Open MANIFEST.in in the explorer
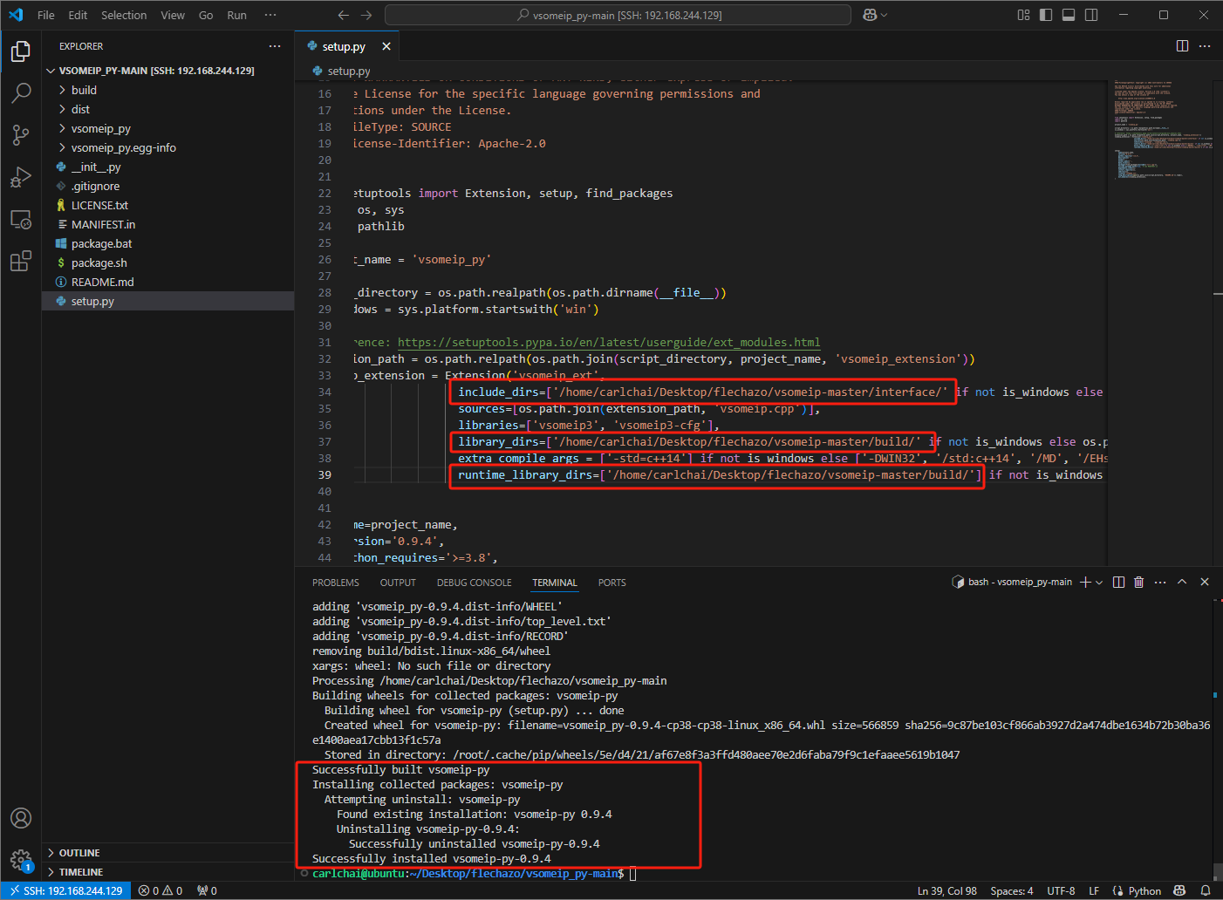This screenshot has height=900, width=1223. click(x=167, y=224)
